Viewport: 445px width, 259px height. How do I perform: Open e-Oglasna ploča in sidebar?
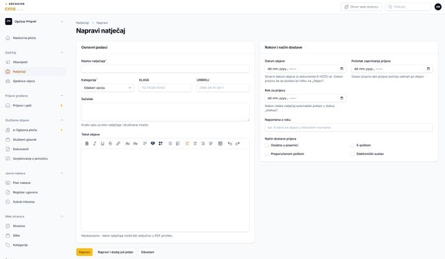coord(34,130)
